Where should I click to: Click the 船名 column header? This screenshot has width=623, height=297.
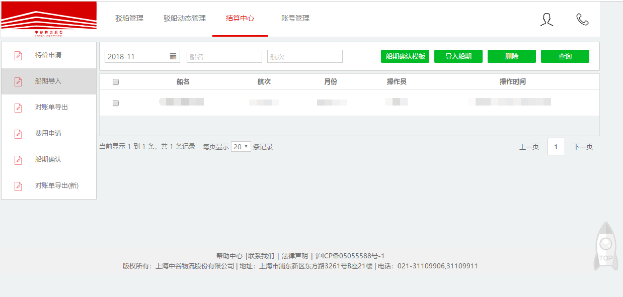click(x=183, y=81)
